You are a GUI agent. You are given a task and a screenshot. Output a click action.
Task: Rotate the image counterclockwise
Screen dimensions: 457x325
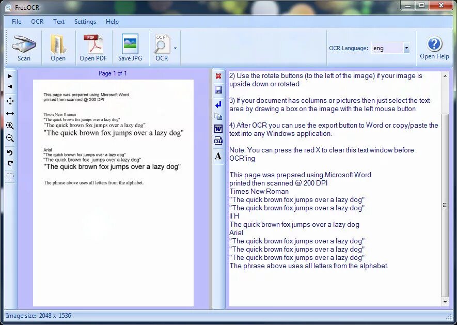pos(10,152)
